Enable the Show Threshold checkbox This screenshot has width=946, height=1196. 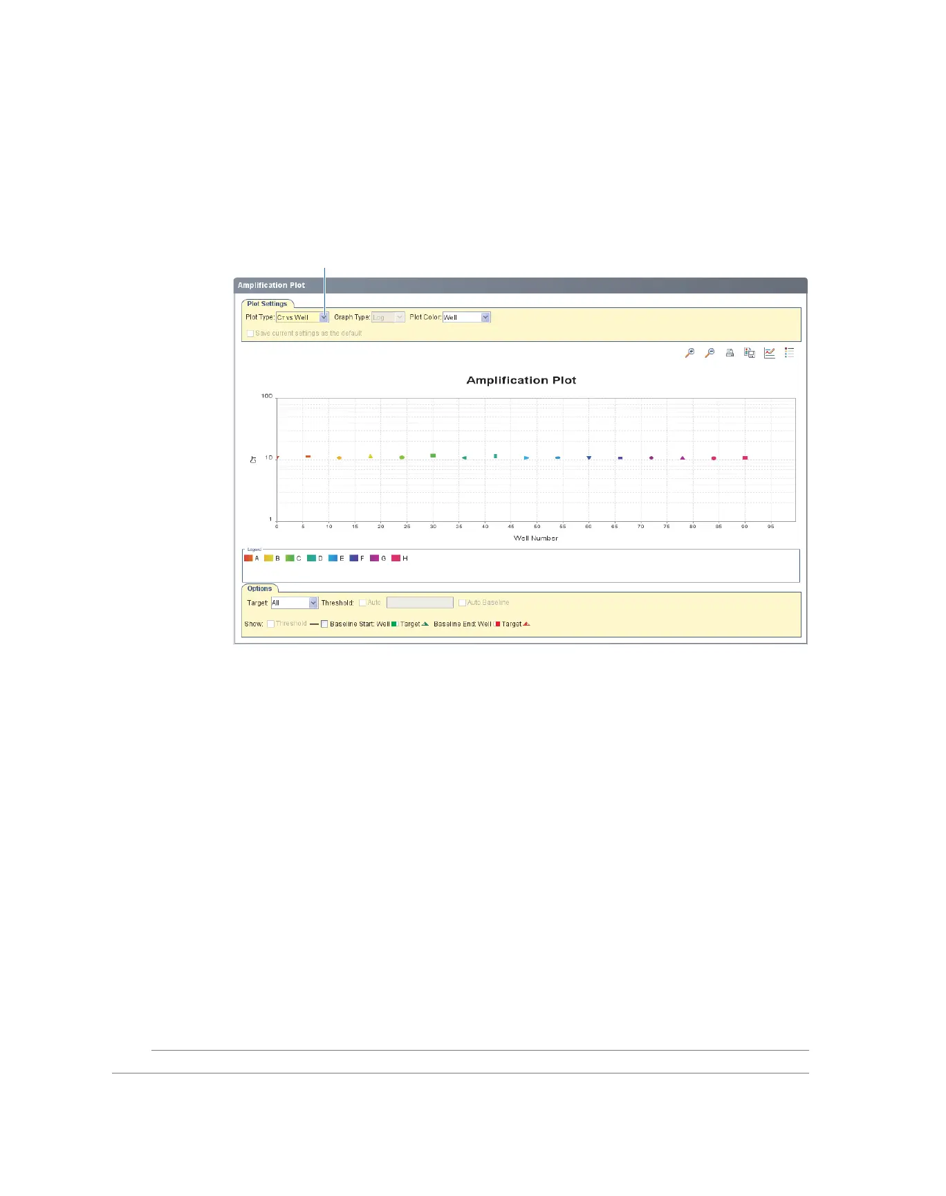coord(271,624)
